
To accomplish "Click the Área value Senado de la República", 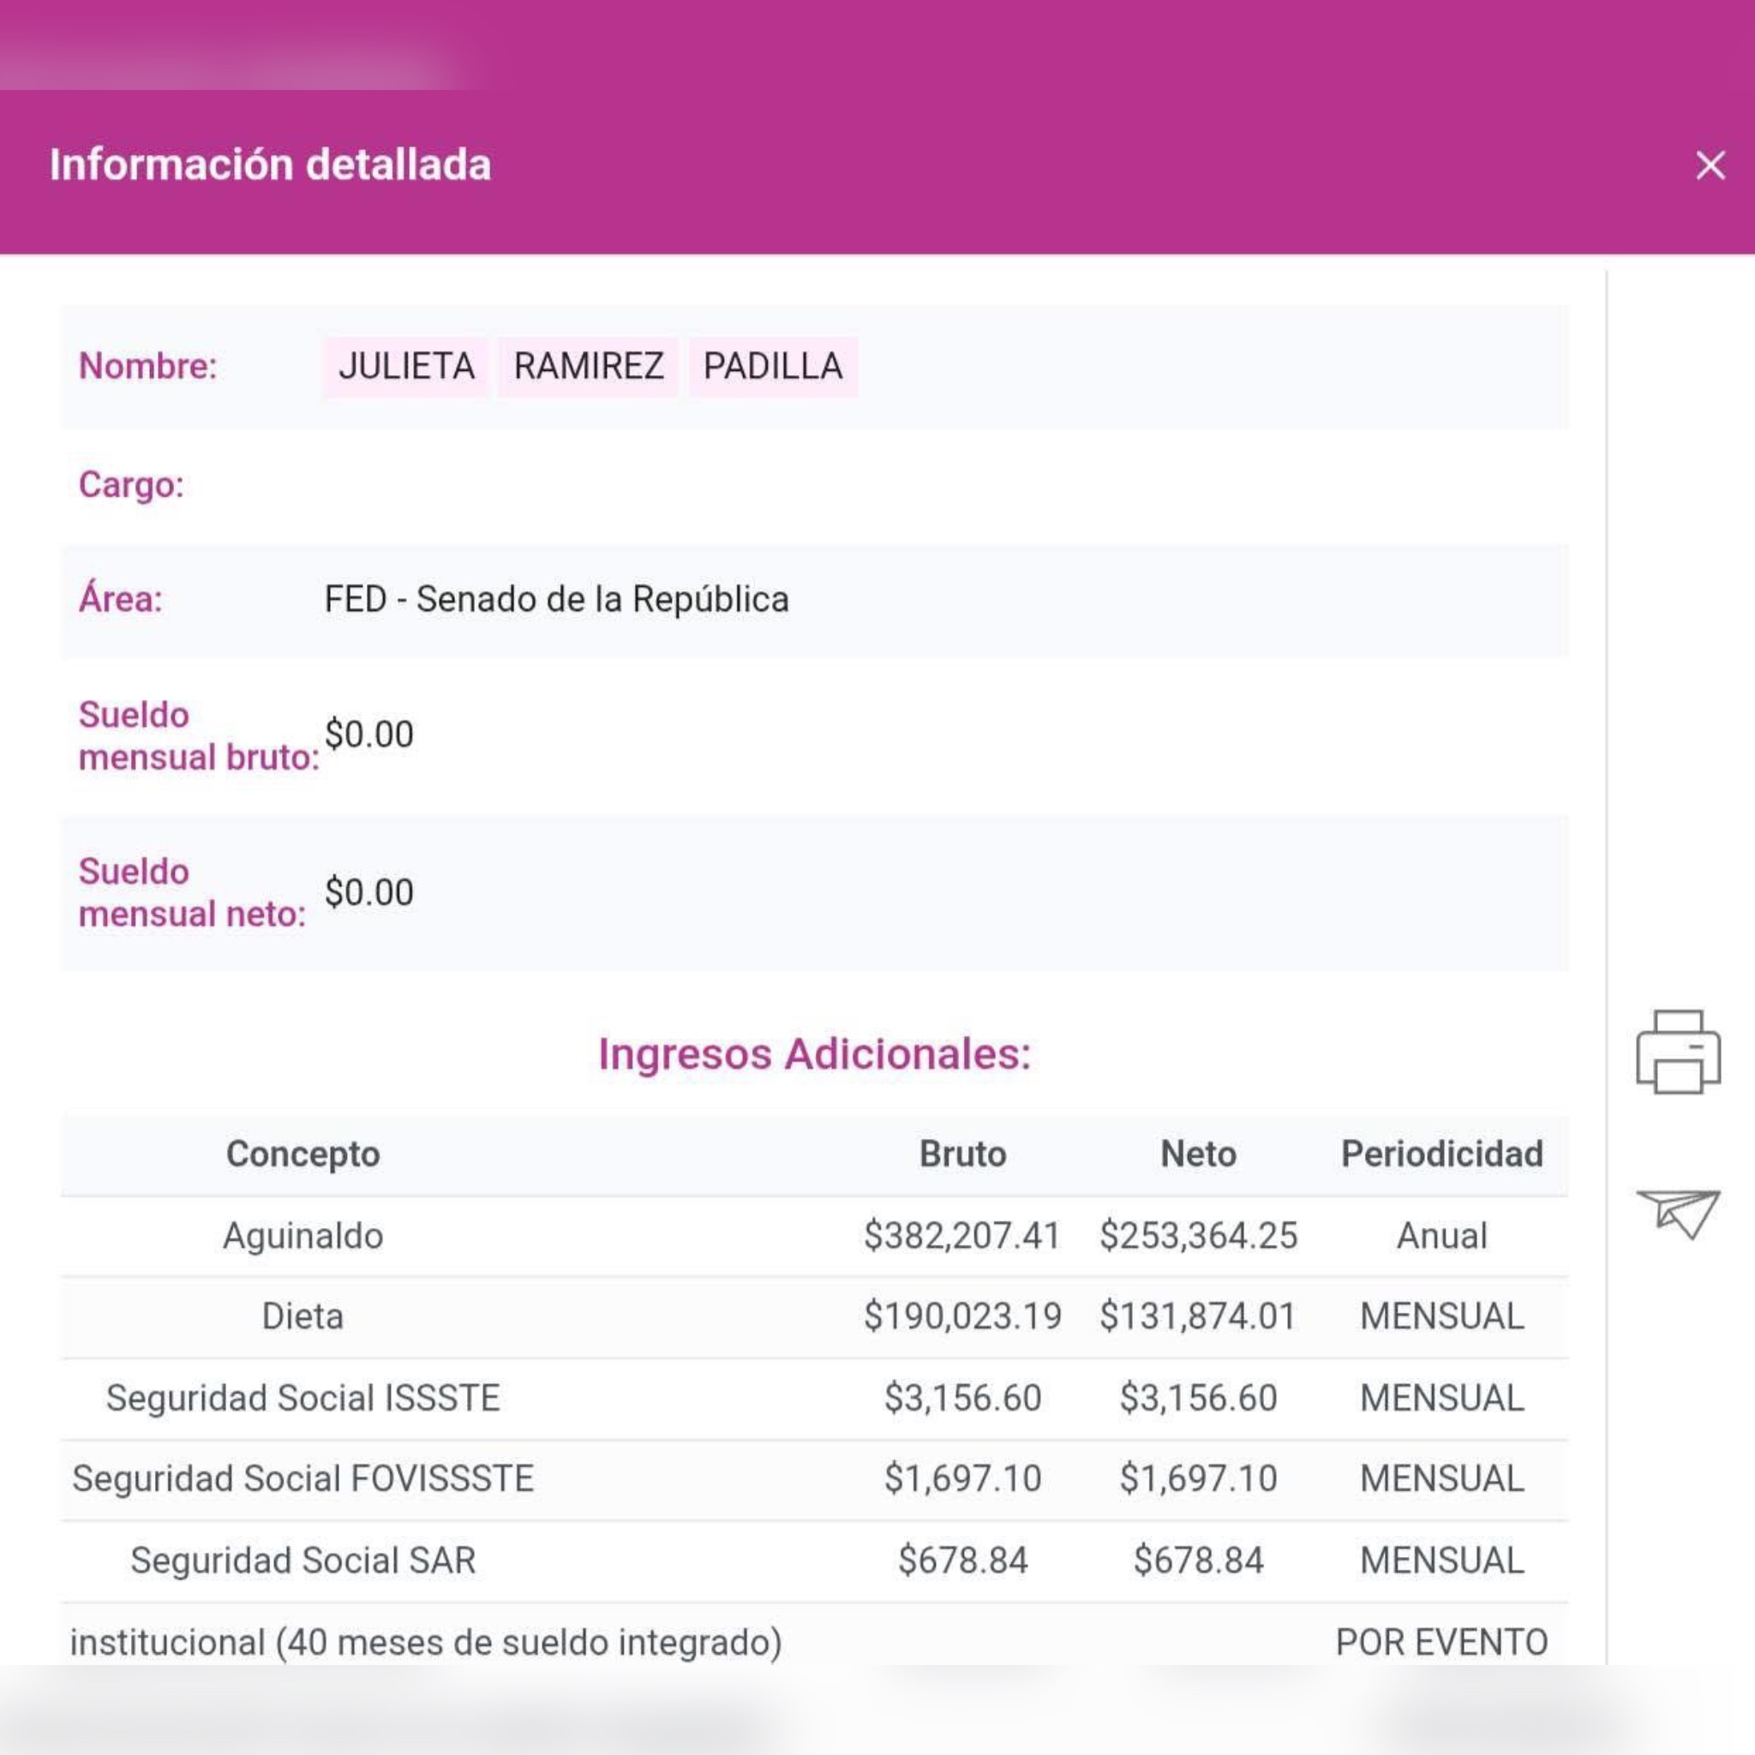I will click(556, 600).
